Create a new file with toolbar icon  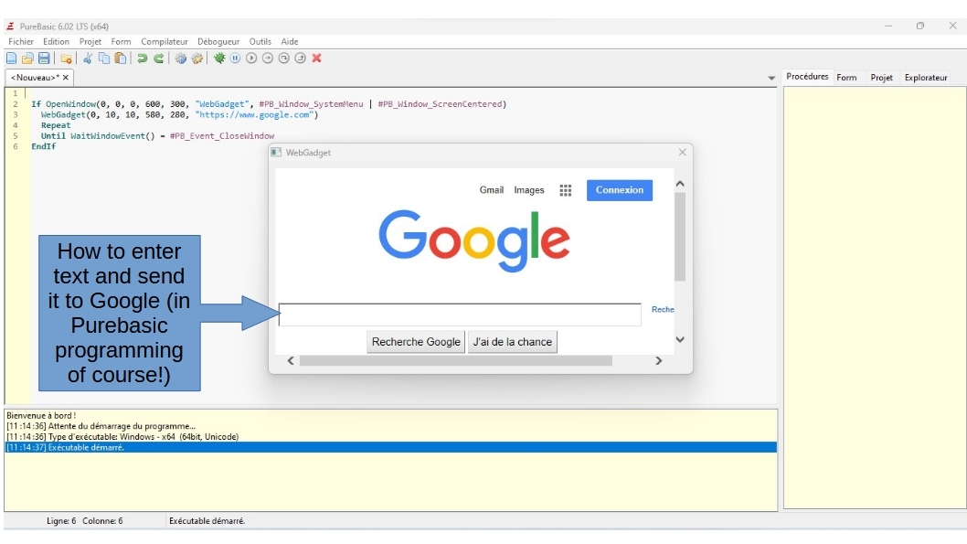coord(11,58)
